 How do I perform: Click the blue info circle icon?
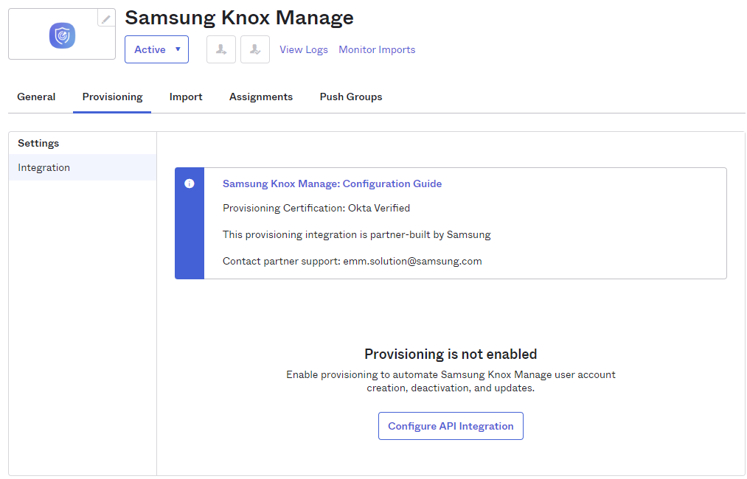coord(189,183)
